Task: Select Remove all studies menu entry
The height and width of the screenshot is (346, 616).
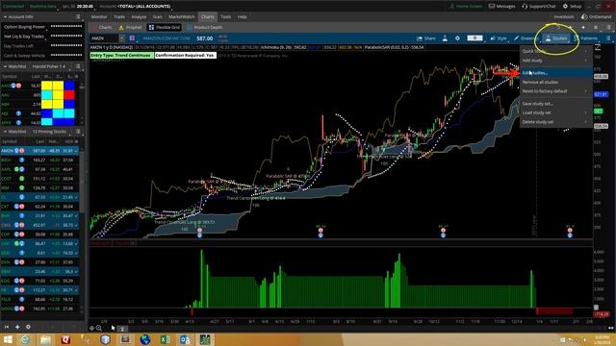Action: click(x=556, y=82)
